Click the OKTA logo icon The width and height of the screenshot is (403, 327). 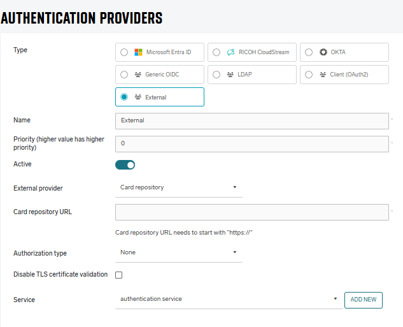point(323,52)
